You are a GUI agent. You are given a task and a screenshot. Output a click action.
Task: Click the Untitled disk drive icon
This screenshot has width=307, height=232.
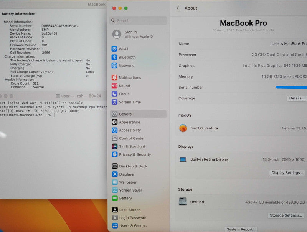183,201
